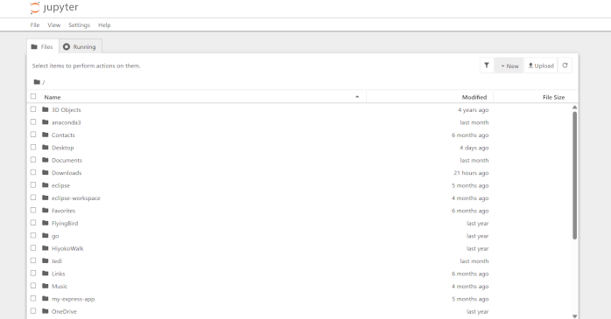Image resolution: width=611 pixels, height=319 pixels.
Task: Click the scrollbar down arrow
Action: tap(575, 316)
